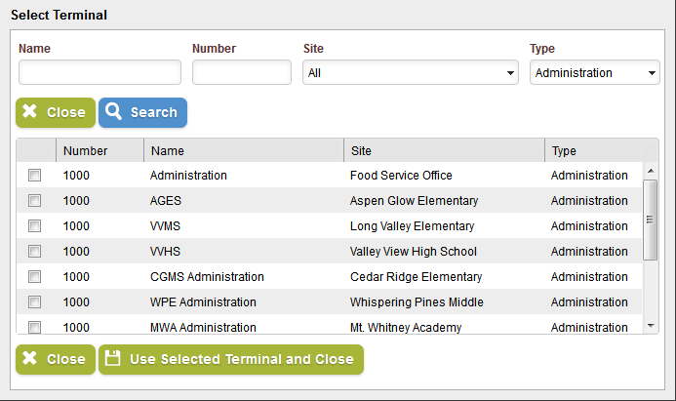Focus the Name search input field
The height and width of the screenshot is (401, 676).
[99, 72]
